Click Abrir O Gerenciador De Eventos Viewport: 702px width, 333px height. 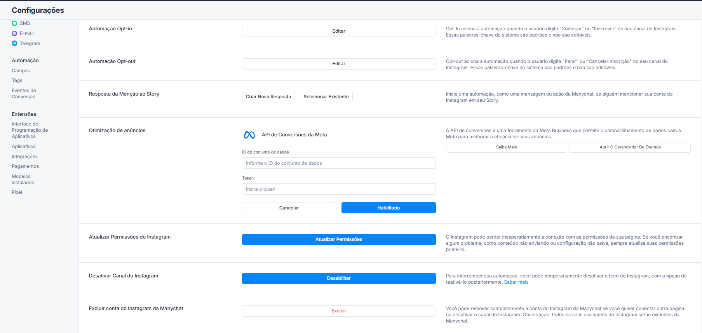click(x=630, y=147)
